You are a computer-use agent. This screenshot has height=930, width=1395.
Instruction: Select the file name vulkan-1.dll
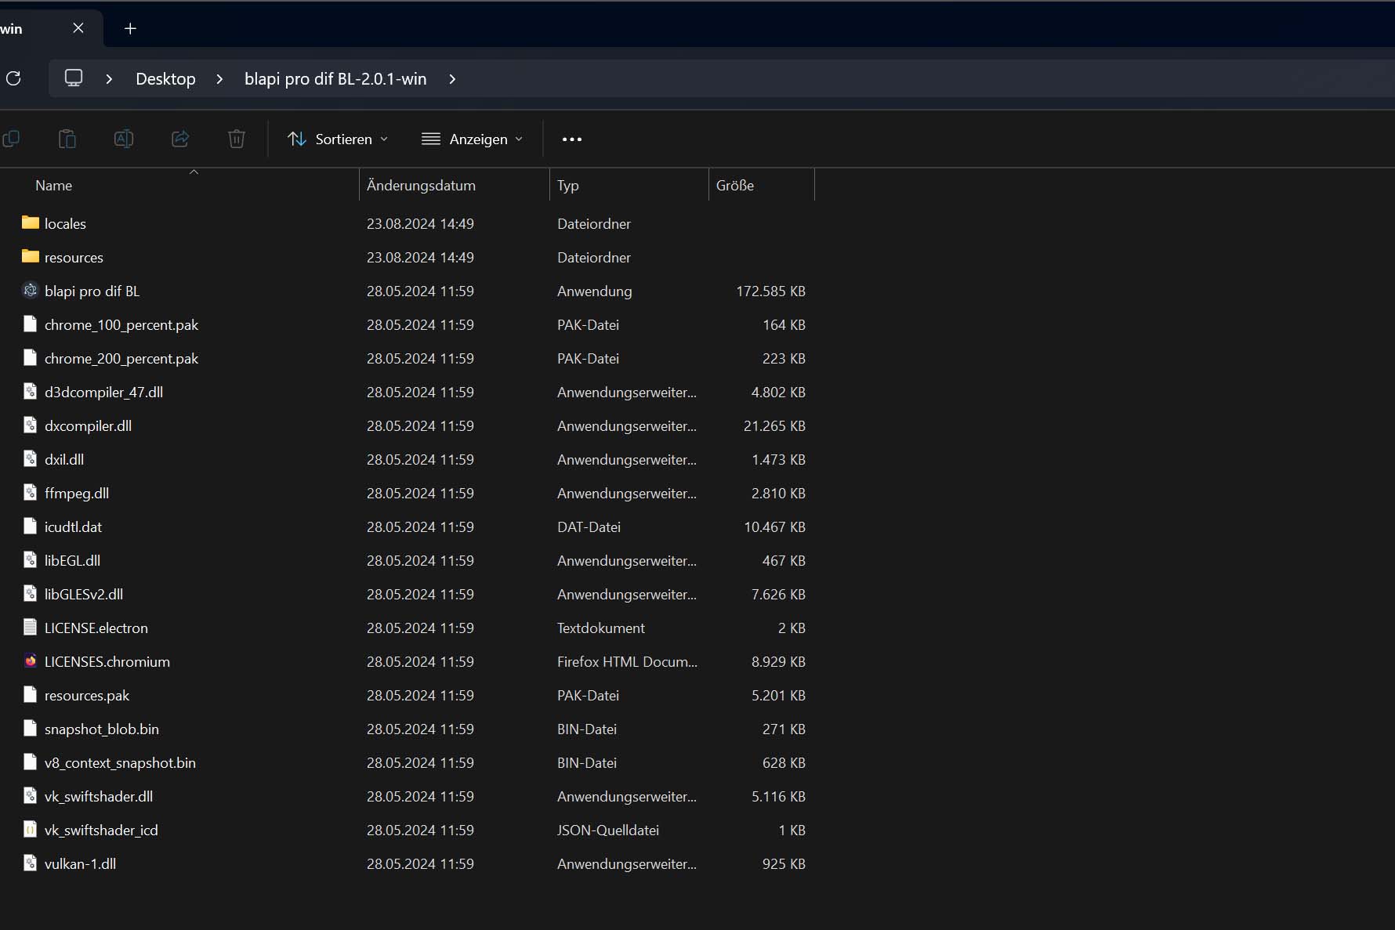click(x=80, y=863)
